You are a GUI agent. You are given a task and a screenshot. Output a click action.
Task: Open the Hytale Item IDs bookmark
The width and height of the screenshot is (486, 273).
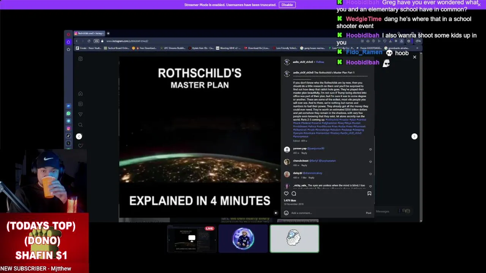click(x=201, y=48)
